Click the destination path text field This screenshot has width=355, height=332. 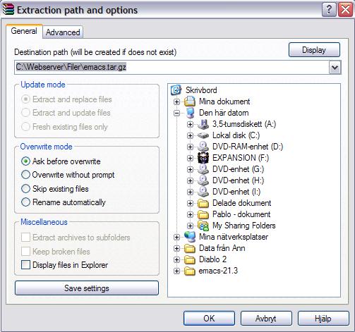[x=172, y=68]
